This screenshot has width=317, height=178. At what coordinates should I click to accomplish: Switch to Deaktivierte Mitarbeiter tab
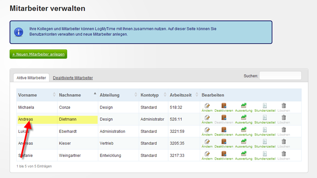(73, 78)
